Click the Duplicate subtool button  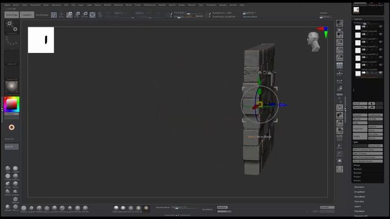point(360,128)
